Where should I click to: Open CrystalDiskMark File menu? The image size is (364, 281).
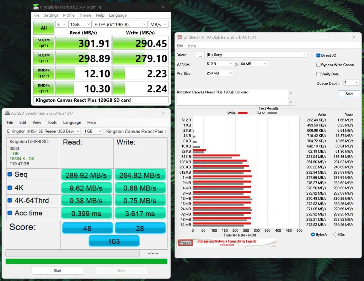(36, 15)
